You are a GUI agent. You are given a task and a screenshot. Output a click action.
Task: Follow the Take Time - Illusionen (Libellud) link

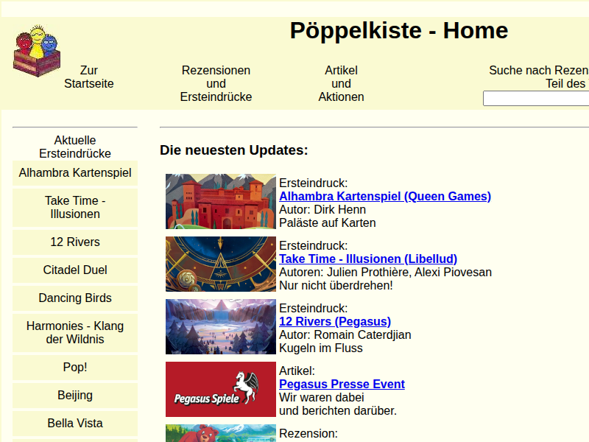click(368, 259)
